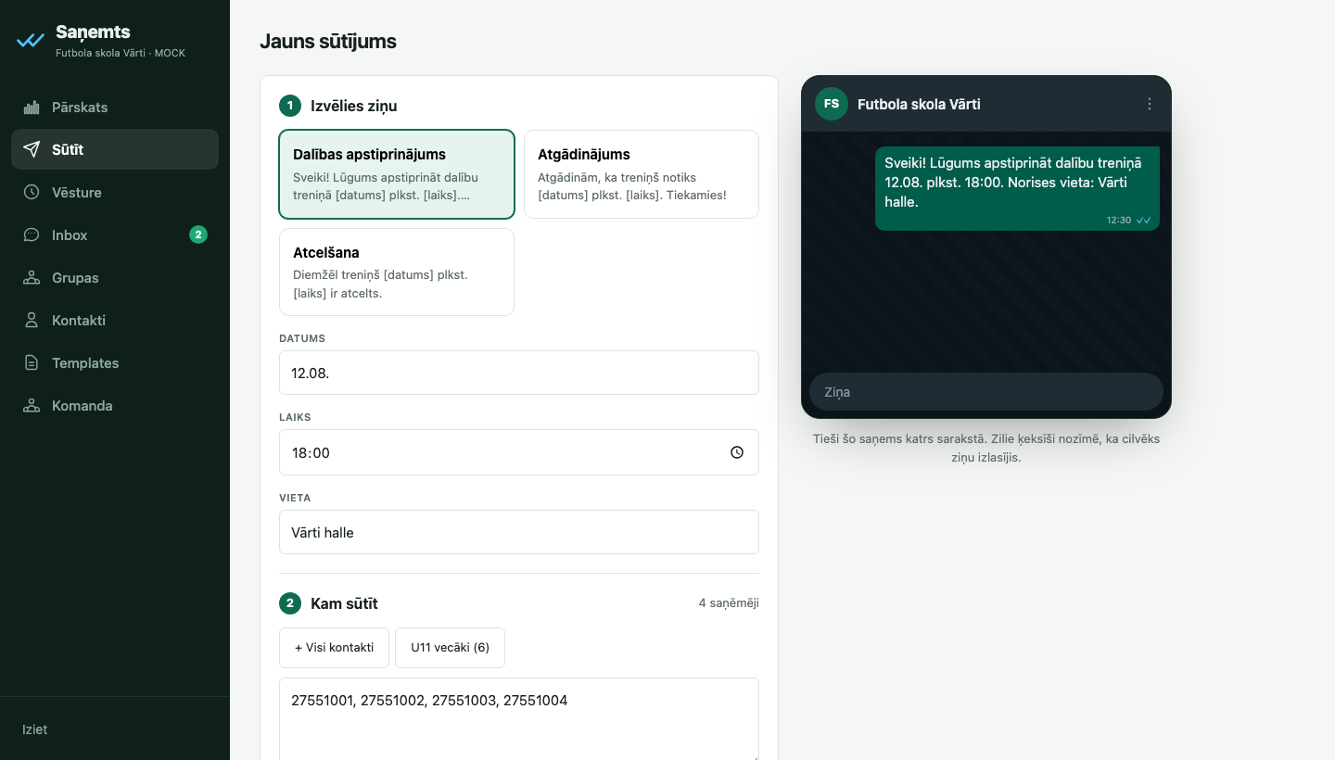
Task: Click the Inbox unread badge showing 2
Action: coord(198,234)
